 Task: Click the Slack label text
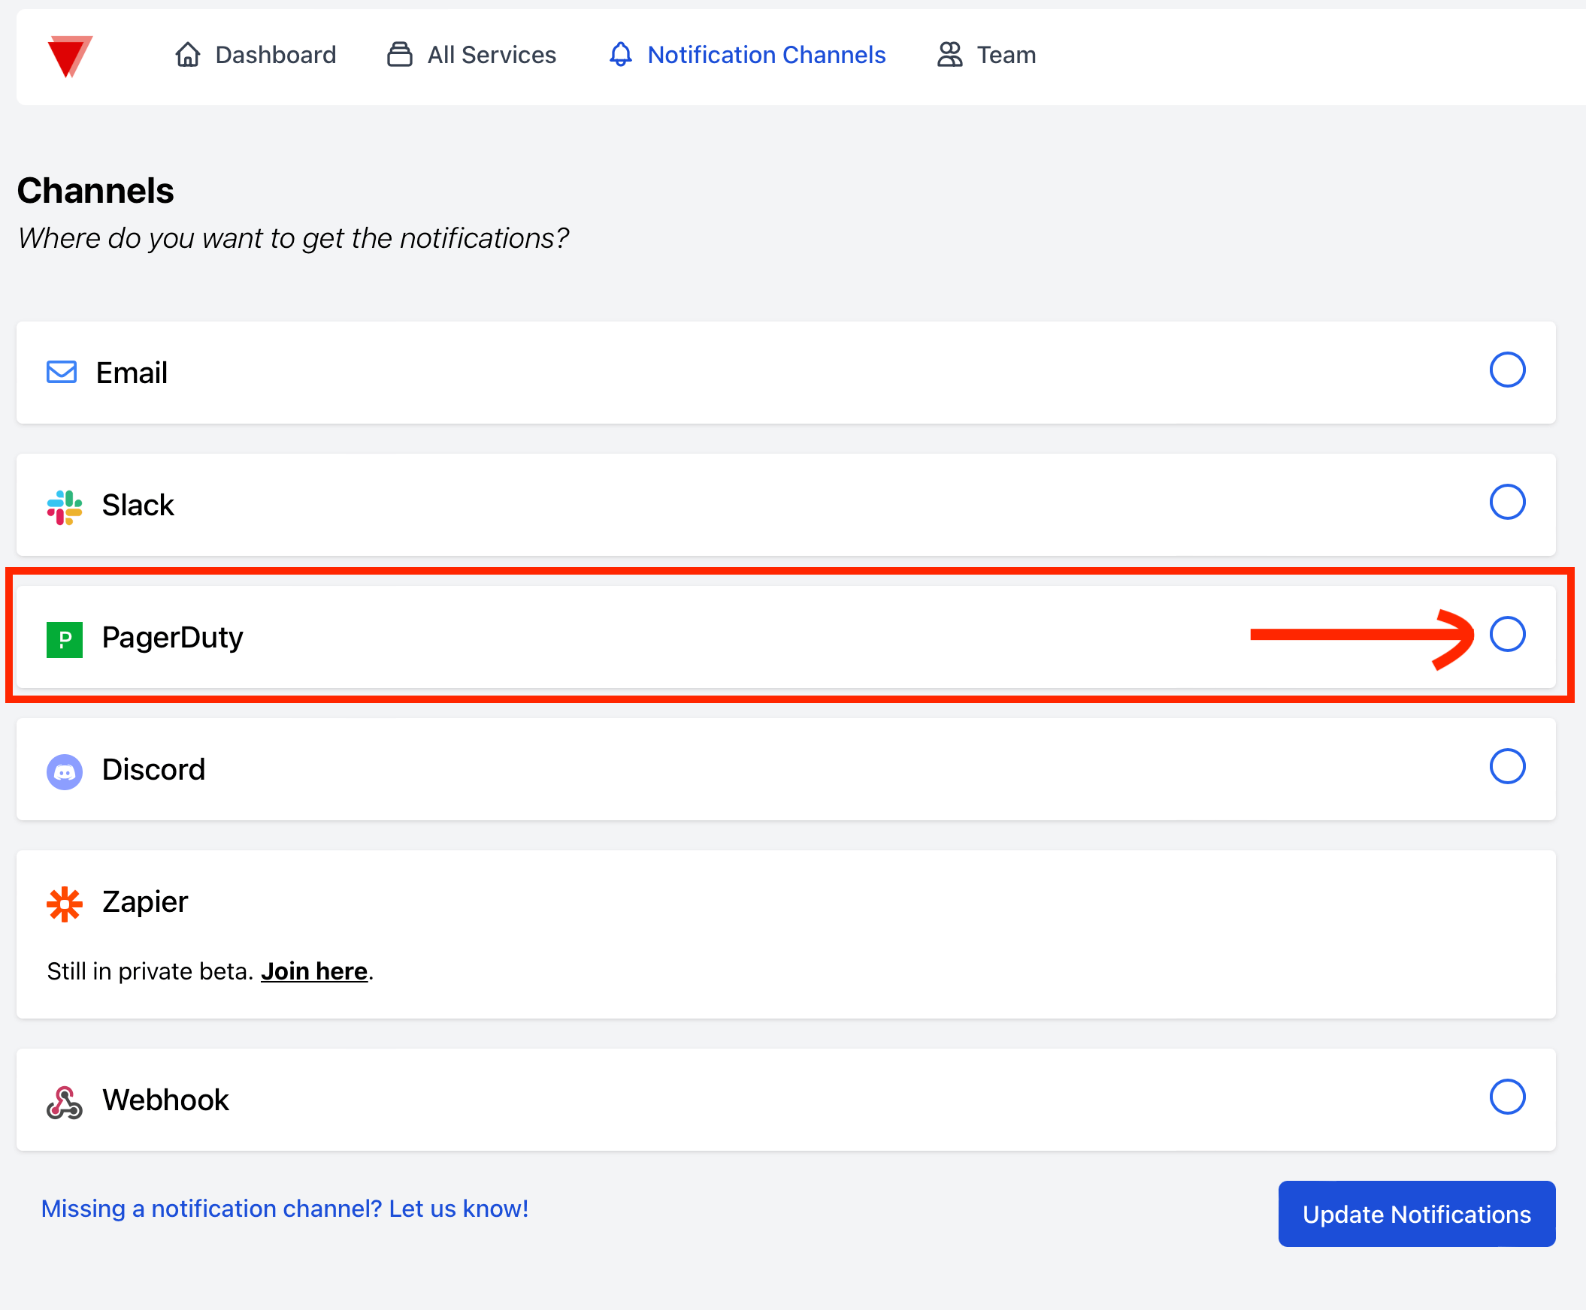[x=138, y=505]
